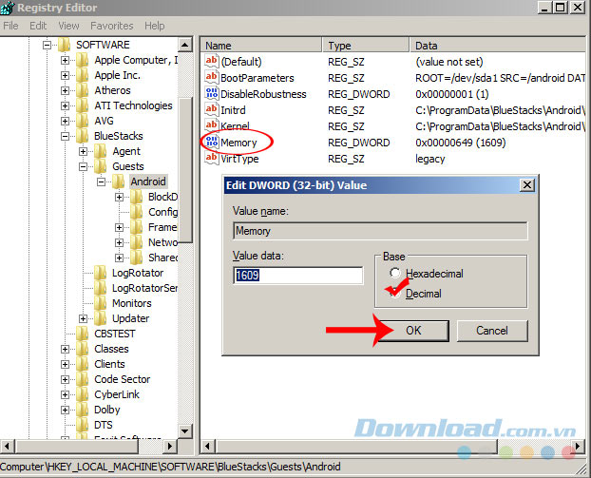Click the BootParameters string value icon
591x478 pixels.
pyautogui.click(x=212, y=77)
